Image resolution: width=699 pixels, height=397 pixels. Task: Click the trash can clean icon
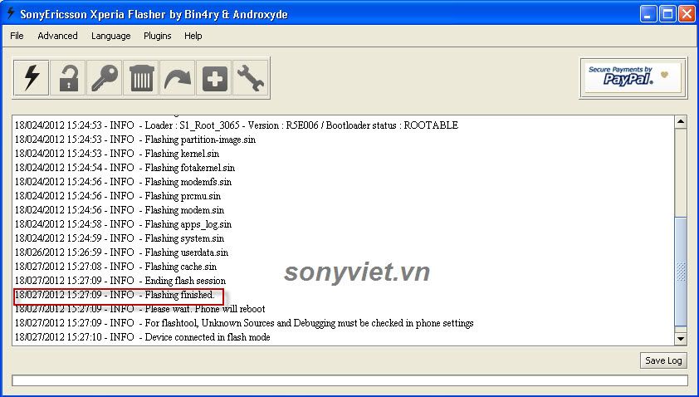click(x=141, y=78)
